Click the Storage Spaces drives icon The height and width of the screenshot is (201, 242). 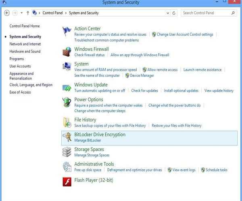tap(67, 152)
